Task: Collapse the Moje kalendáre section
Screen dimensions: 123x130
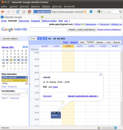Action: 27,74
